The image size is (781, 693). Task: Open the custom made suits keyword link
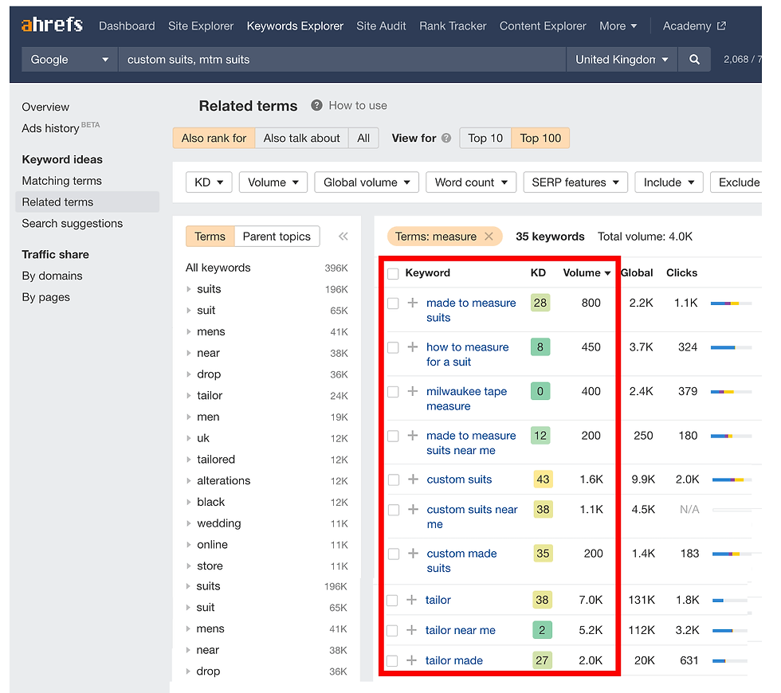pos(461,561)
